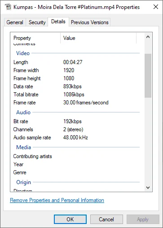Click the vertical scrollbar thumb

tap(148, 76)
